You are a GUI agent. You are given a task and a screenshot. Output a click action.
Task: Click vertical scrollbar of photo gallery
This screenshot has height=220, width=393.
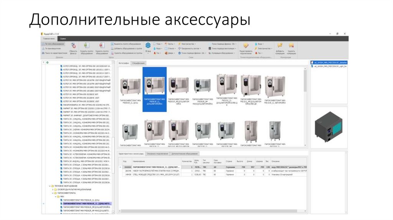pyautogui.click(x=305, y=80)
